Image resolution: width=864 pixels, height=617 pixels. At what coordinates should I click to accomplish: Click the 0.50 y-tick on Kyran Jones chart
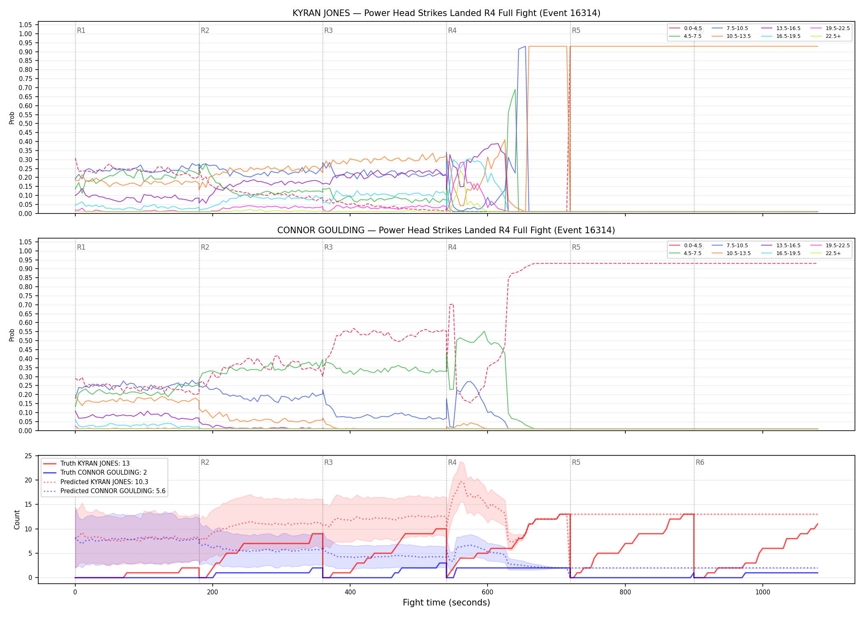(26, 124)
